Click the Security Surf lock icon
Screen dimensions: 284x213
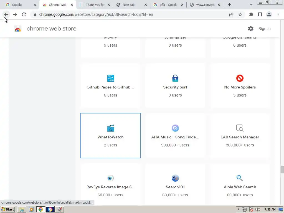click(x=175, y=78)
